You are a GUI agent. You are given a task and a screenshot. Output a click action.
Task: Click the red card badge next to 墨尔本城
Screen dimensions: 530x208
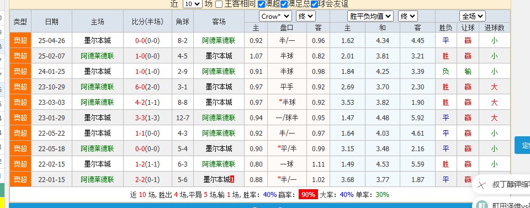click(x=232, y=179)
